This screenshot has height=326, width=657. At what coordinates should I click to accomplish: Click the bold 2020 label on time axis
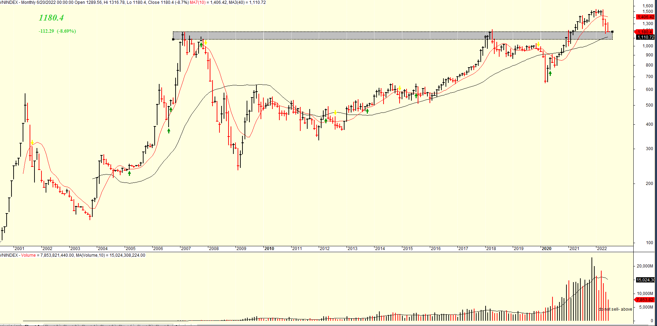click(x=546, y=249)
